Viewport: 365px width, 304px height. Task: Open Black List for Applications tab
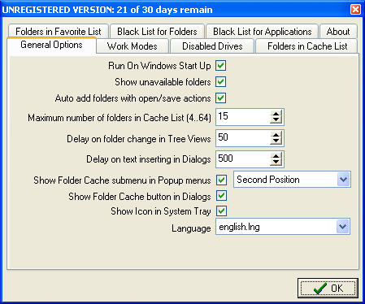[x=263, y=32]
